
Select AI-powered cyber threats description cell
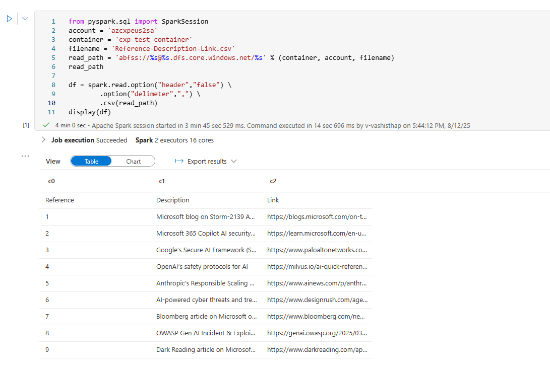coord(207,300)
